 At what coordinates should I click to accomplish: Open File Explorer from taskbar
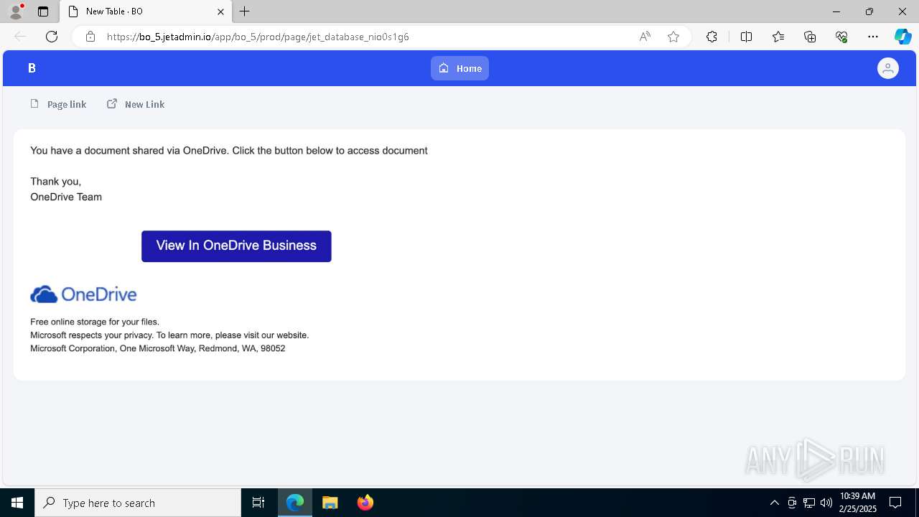pyautogui.click(x=330, y=503)
